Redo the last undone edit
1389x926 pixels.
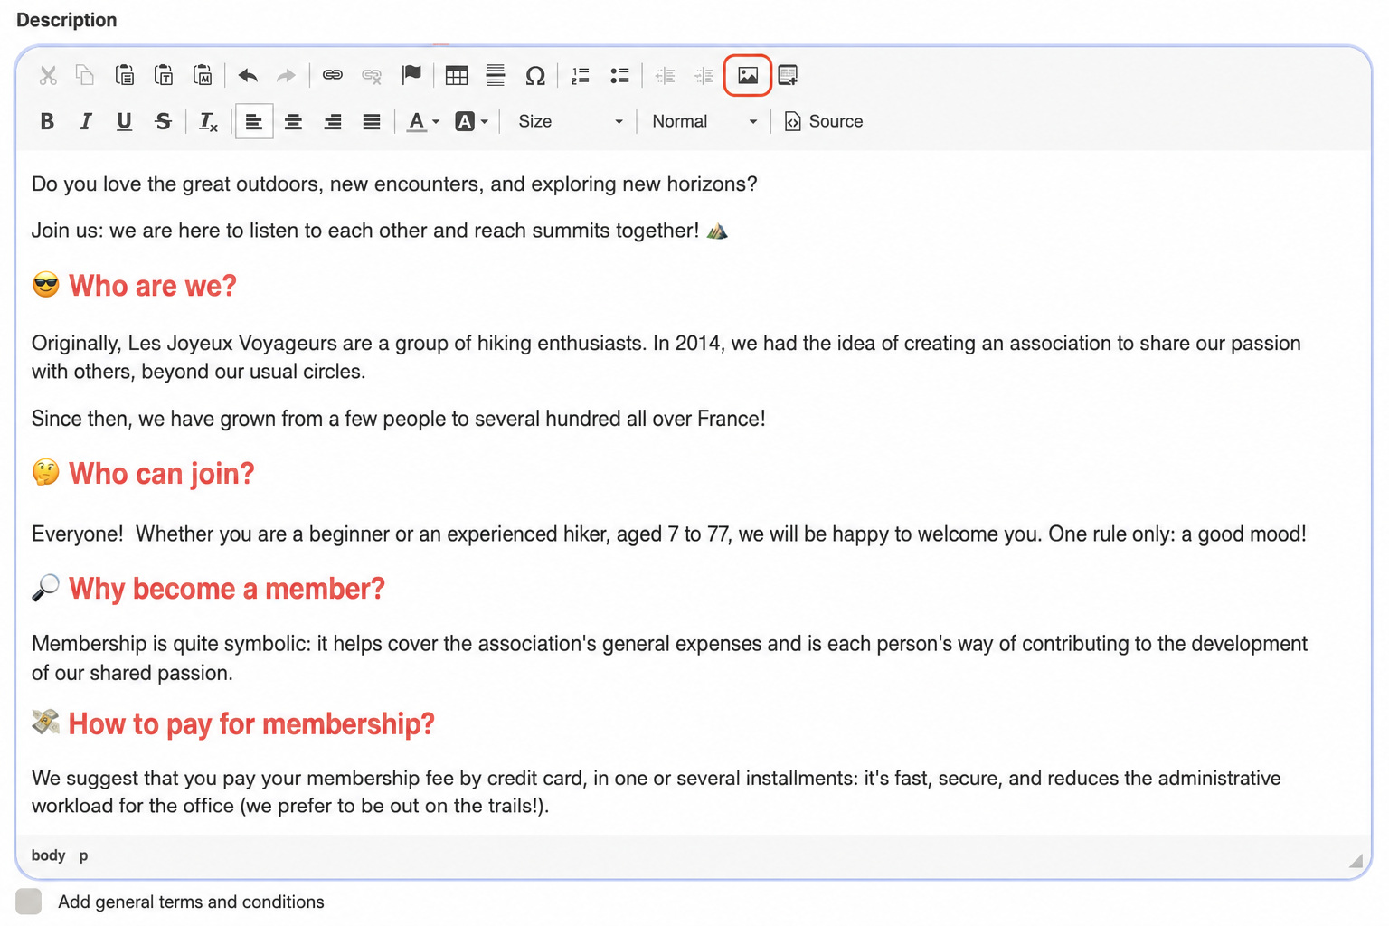pyautogui.click(x=286, y=75)
